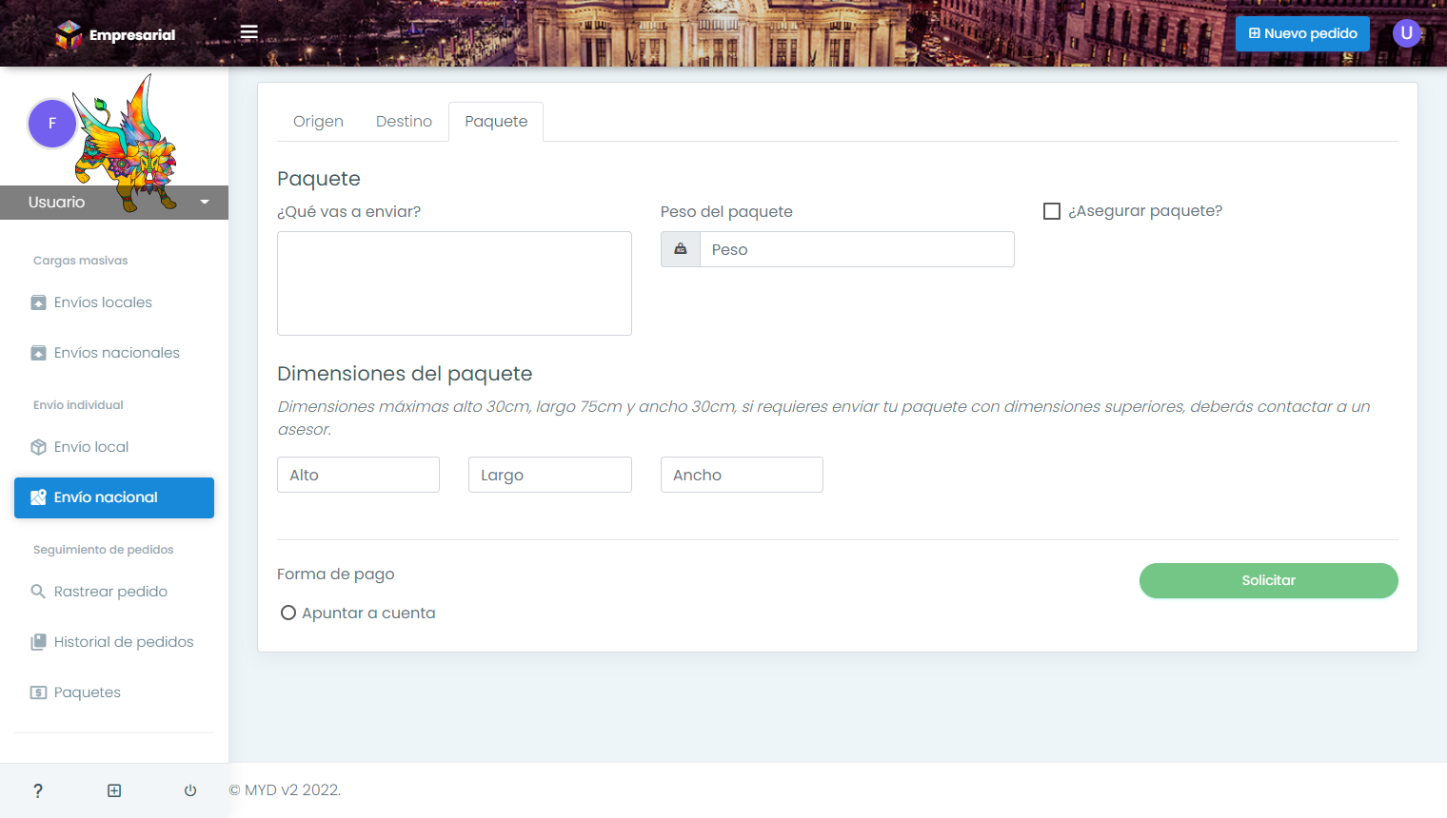Screen dimensions: 1447x818
Task: Click the Usuario name label
Action: click(56, 202)
